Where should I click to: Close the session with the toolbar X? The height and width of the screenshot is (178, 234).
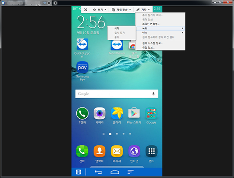pos(86,10)
